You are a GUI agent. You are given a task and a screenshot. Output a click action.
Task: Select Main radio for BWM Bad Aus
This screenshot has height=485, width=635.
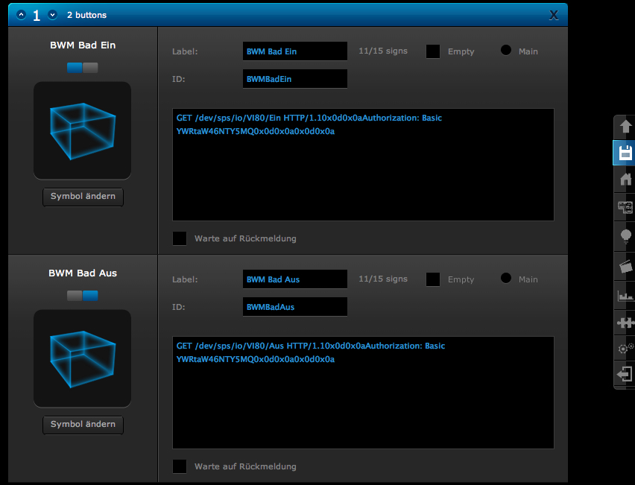point(506,278)
